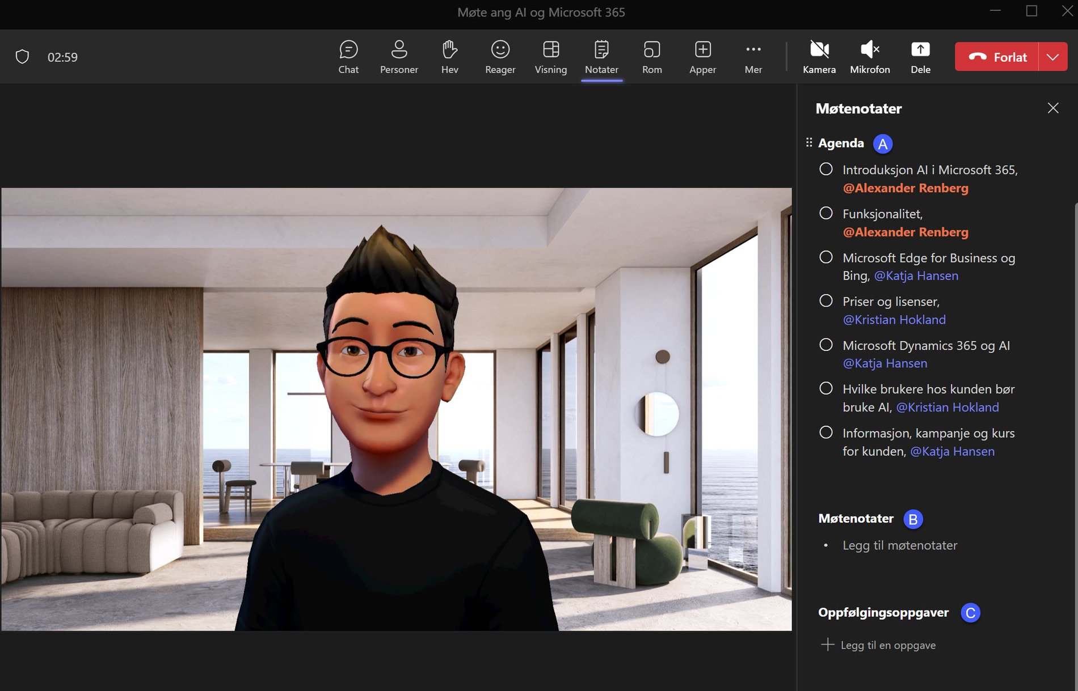Click Legg til møtenotater
This screenshot has height=691, width=1078.
(899, 545)
